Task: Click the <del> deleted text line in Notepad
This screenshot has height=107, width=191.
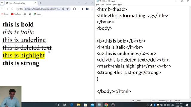Action: point(133,60)
